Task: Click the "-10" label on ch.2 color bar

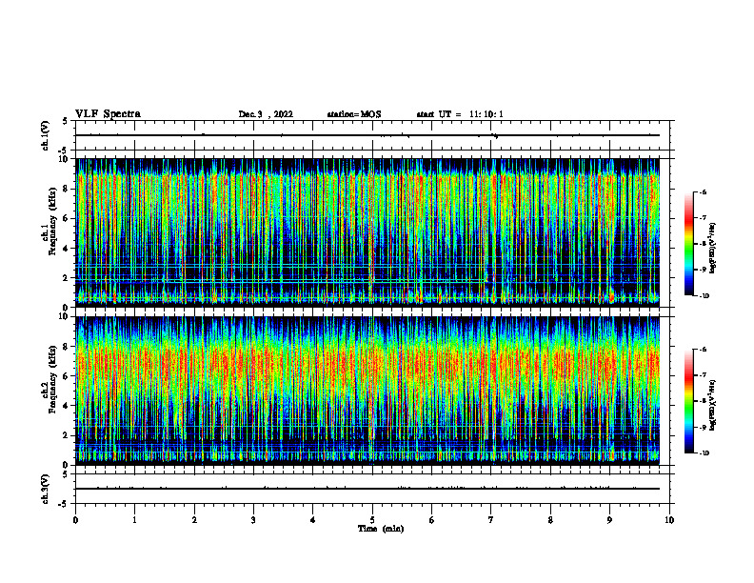Action: [x=704, y=453]
